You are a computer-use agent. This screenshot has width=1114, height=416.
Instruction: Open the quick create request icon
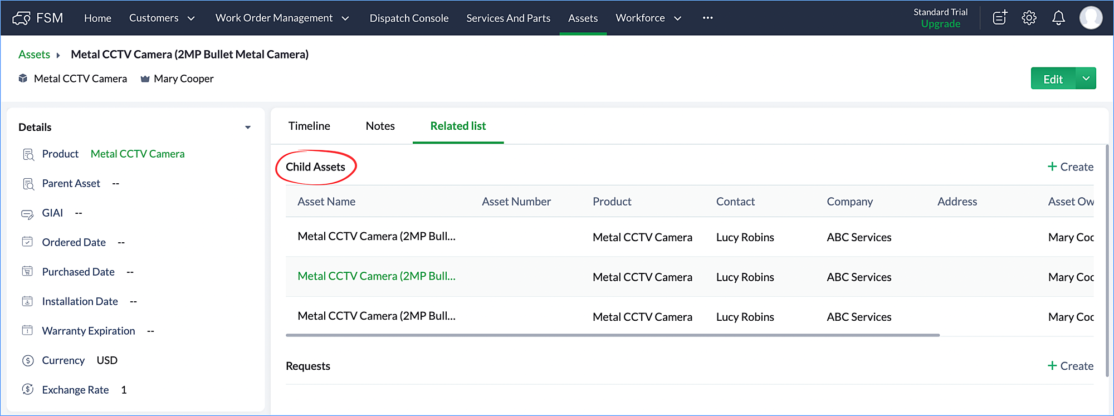[1000, 18]
